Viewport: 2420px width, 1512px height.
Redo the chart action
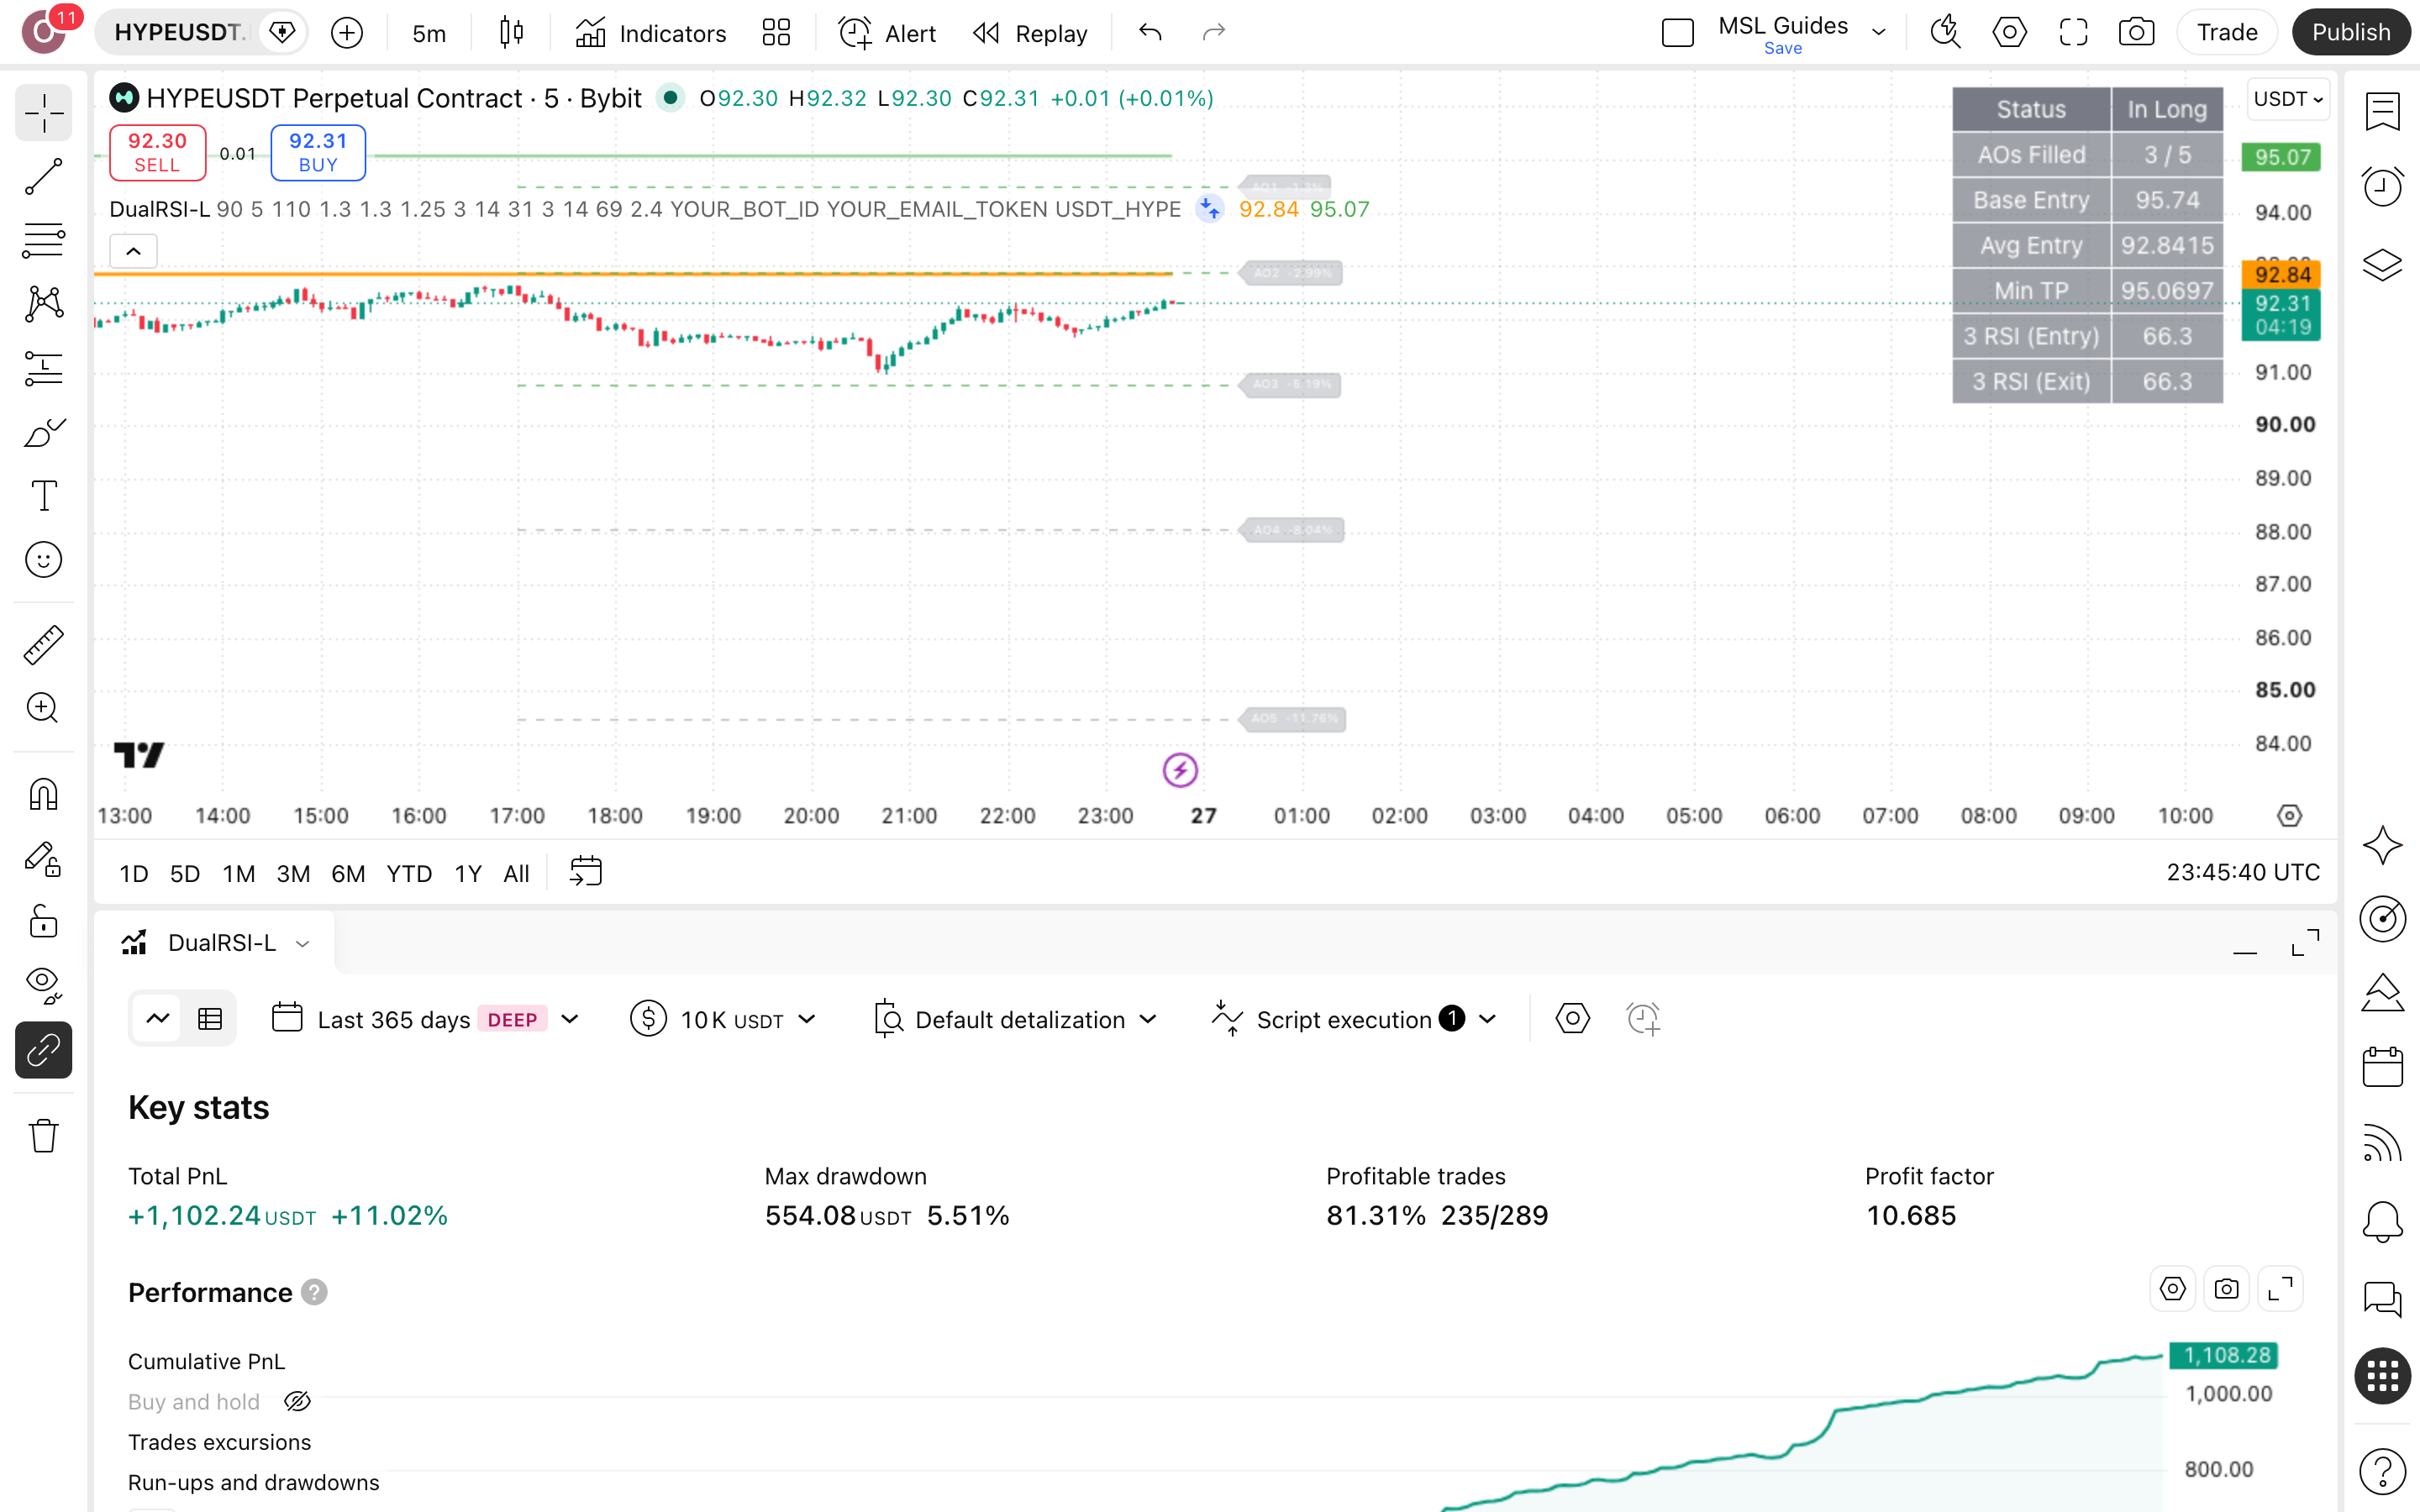click(x=1214, y=33)
